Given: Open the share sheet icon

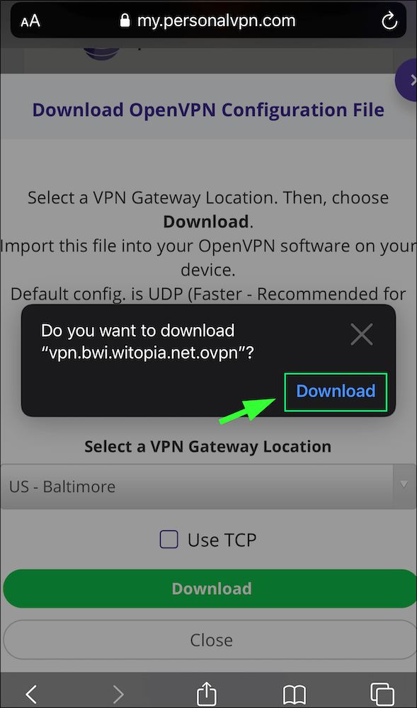Looking at the screenshot, I should click(x=207, y=692).
